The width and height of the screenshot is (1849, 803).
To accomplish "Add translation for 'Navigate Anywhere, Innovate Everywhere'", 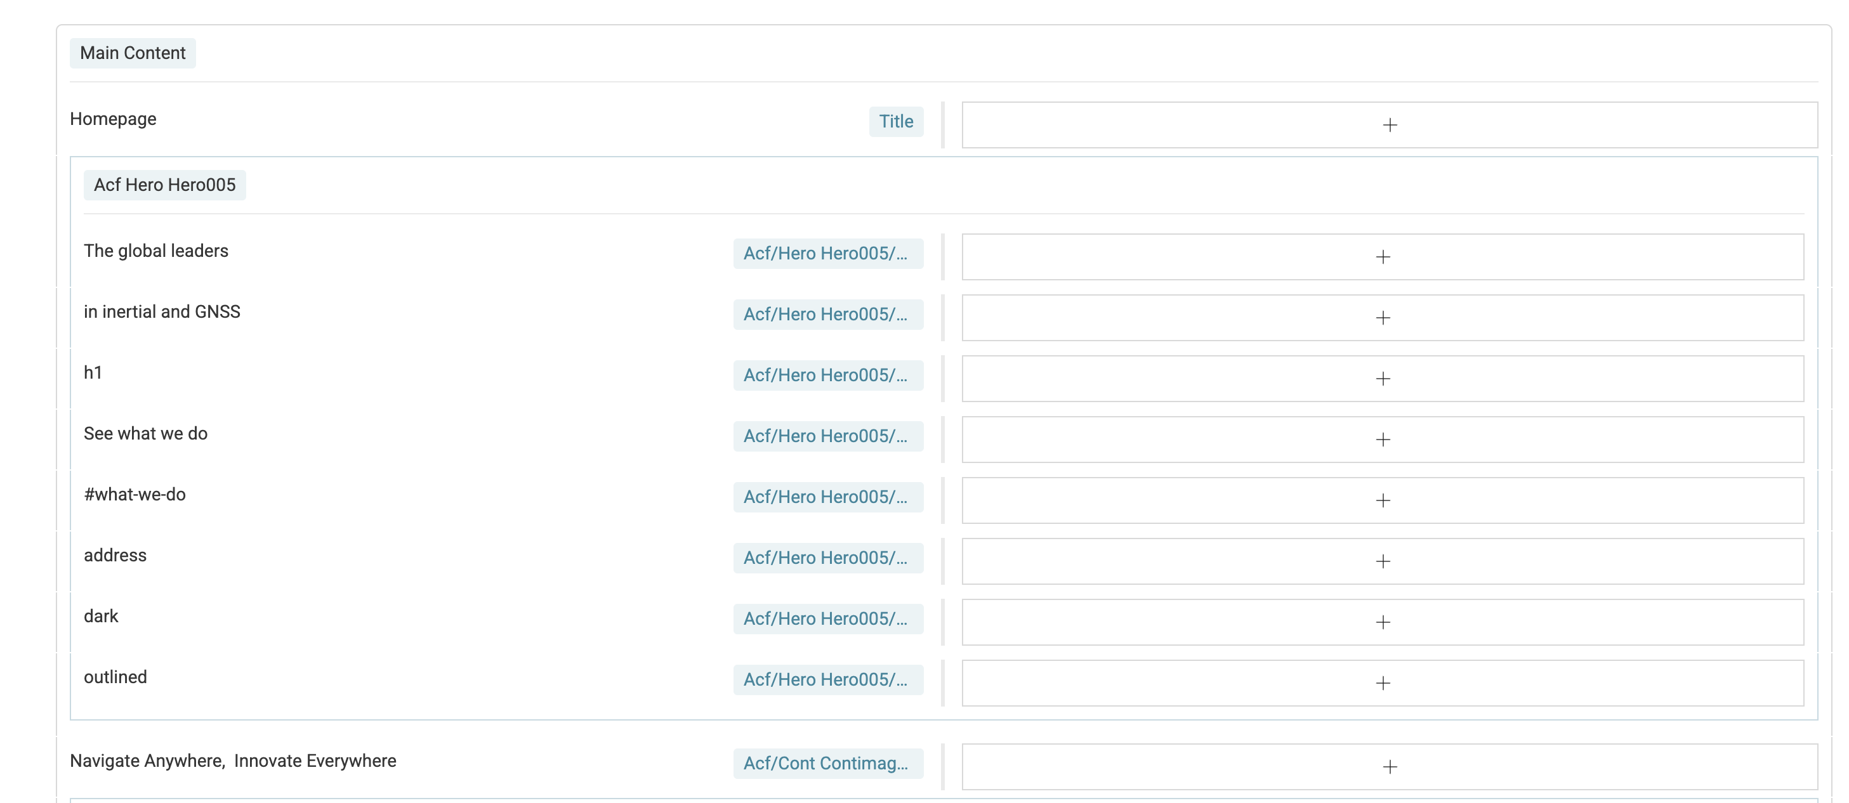I will [x=1389, y=767].
